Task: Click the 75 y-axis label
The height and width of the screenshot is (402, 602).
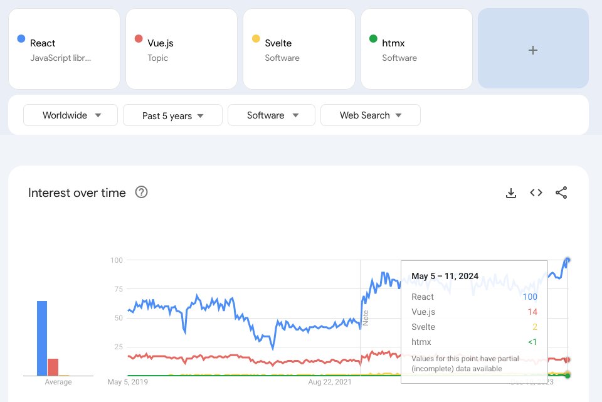Action: coord(119,288)
